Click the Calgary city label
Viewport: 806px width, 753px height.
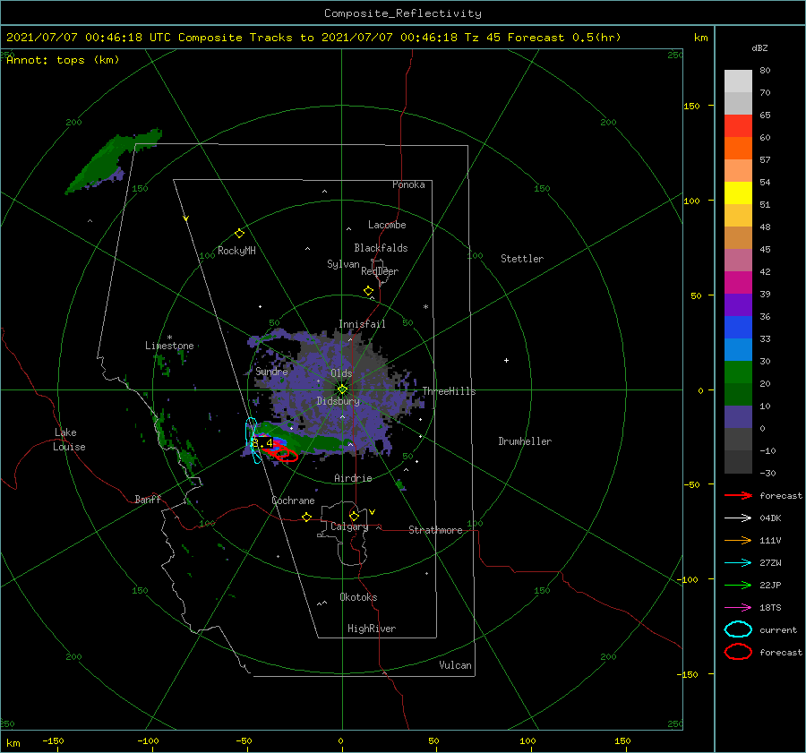(x=349, y=526)
